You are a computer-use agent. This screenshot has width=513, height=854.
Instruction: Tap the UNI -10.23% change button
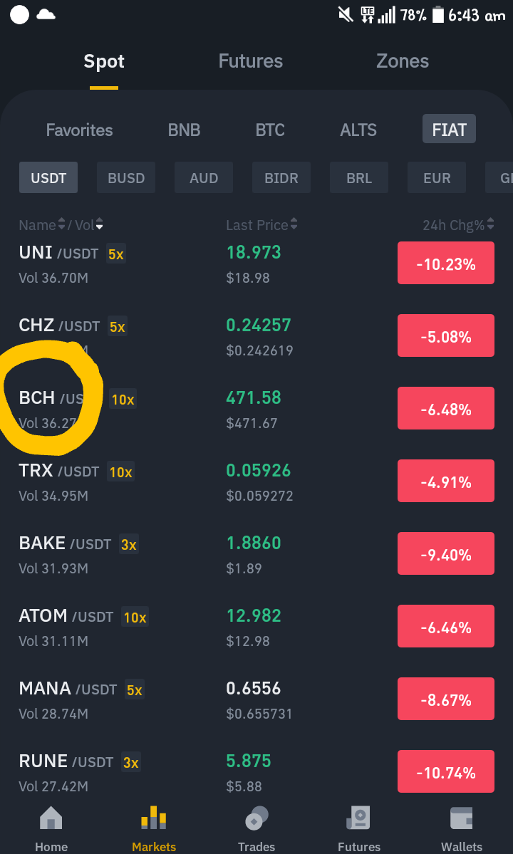coord(446,263)
